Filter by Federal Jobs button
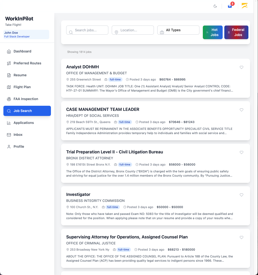 tap(236, 32)
